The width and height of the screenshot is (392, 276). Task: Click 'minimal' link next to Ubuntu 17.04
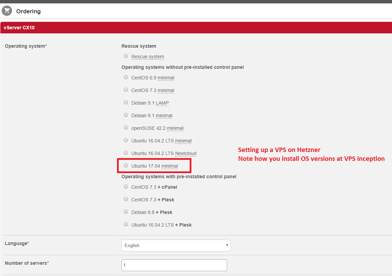[170, 166]
